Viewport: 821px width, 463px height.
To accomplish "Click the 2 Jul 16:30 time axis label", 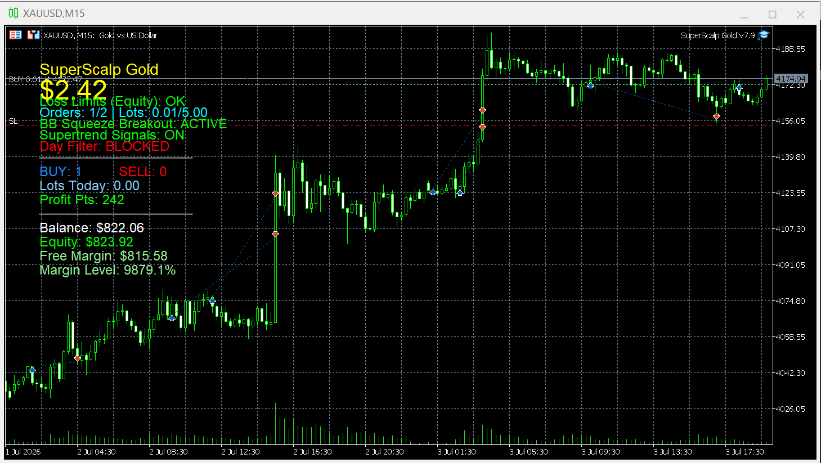I will (x=312, y=452).
